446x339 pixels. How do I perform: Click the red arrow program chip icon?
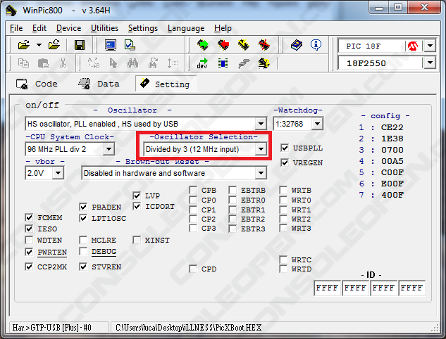point(223,45)
